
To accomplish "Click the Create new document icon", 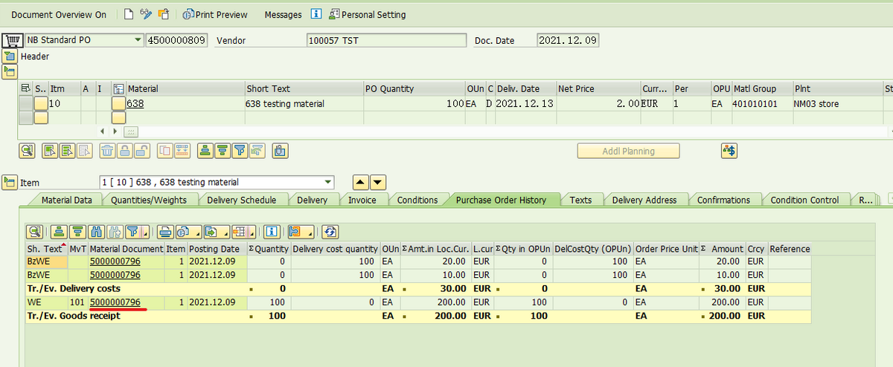I will pos(129,14).
